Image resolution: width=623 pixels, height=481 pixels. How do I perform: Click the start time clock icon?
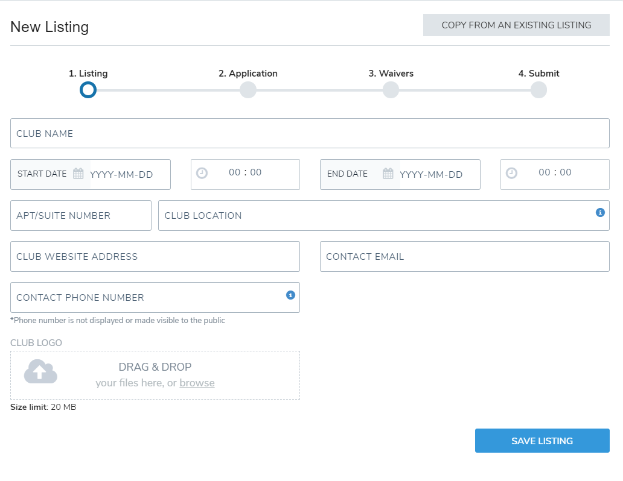(x=202, y=173)
